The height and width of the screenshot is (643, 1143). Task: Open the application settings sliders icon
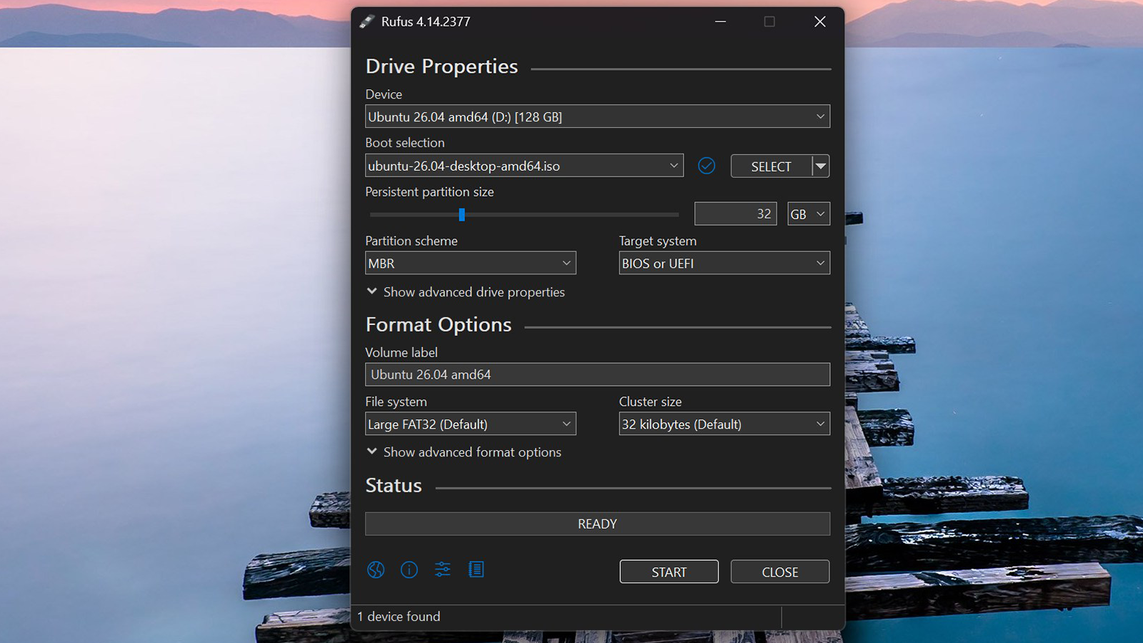[x=443, y=569]
